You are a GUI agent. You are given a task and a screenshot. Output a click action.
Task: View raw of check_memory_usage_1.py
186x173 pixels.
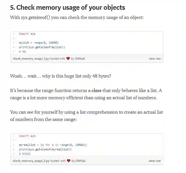click(155, 59)
